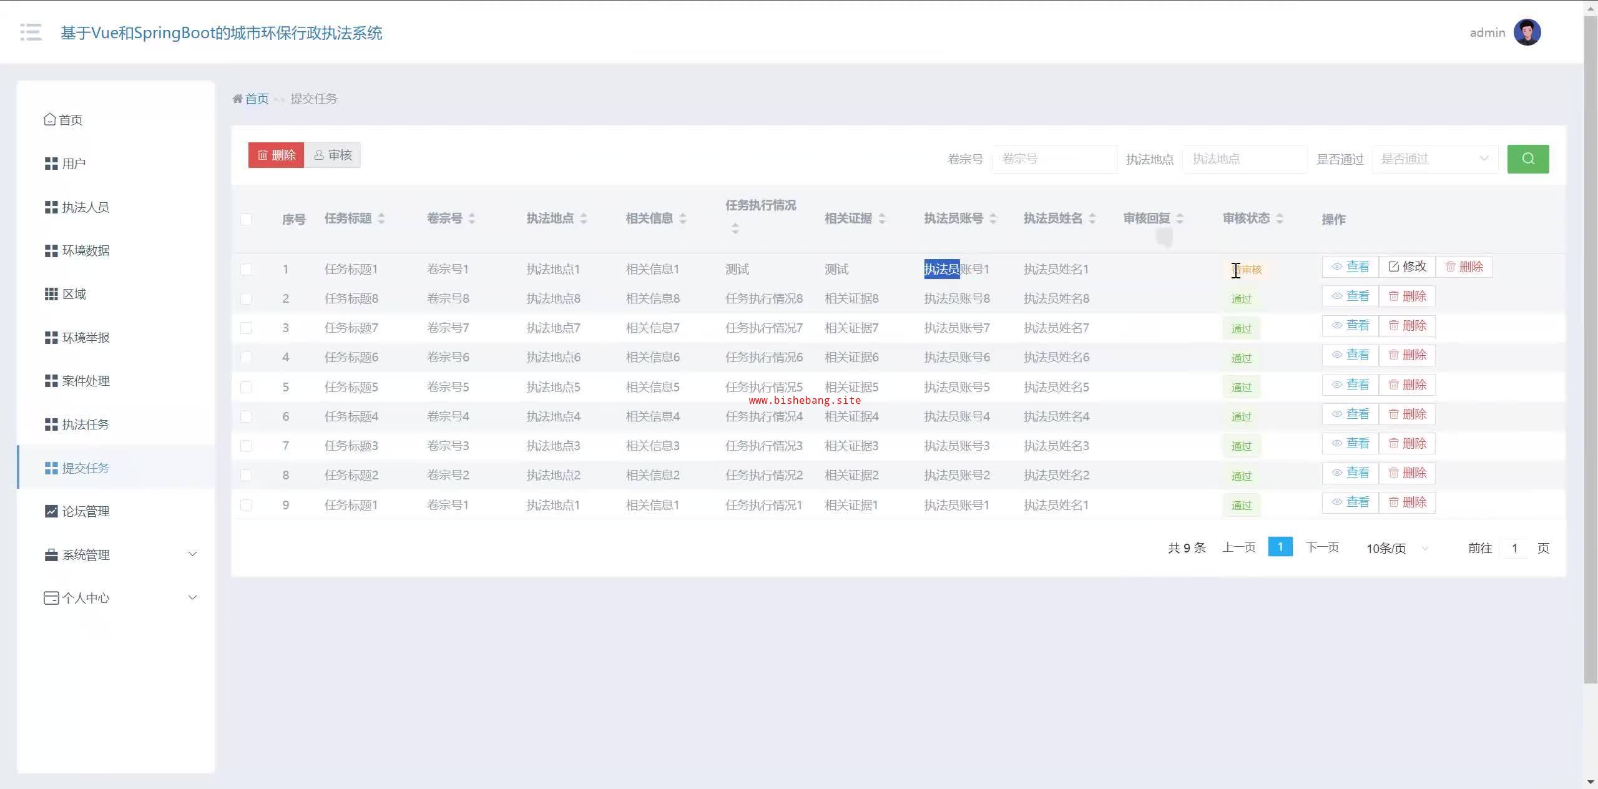
Task: Click the 论坛管理 chart icon
Action: (x=51, y=511)
